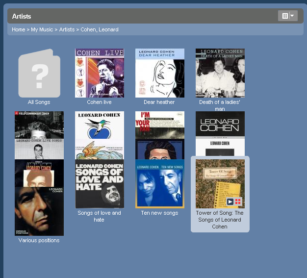Click the "Various positions" album label

point(39,241)
